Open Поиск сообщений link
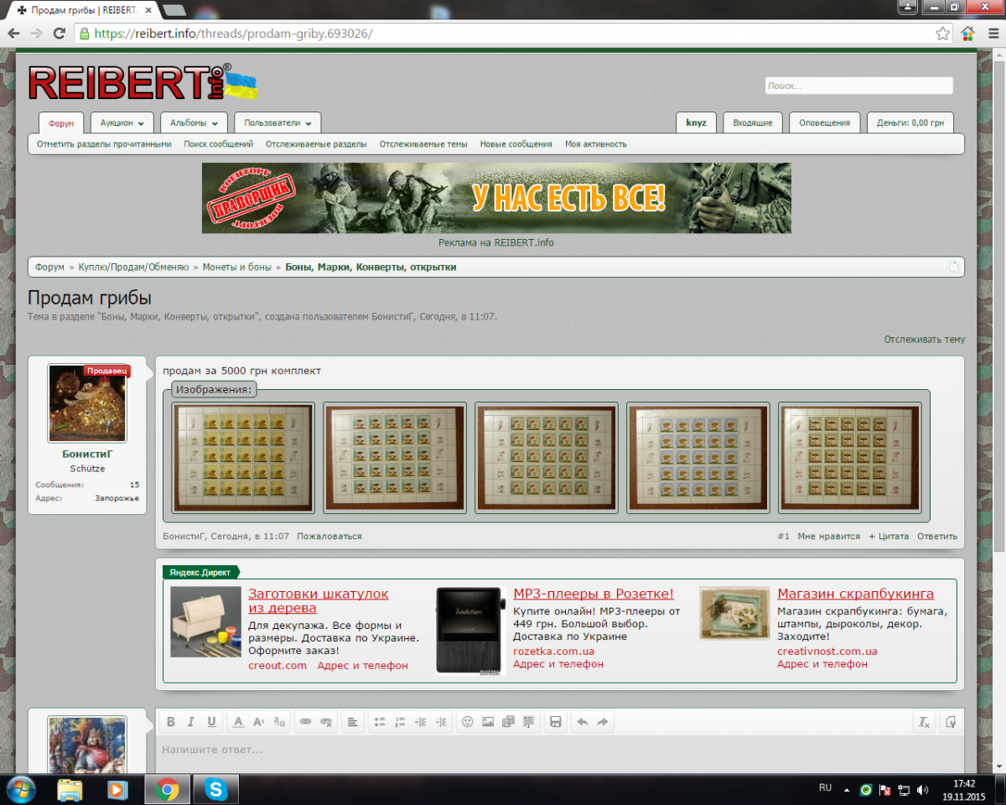This screenshot has width=1006, height=805. coord(219,144)
